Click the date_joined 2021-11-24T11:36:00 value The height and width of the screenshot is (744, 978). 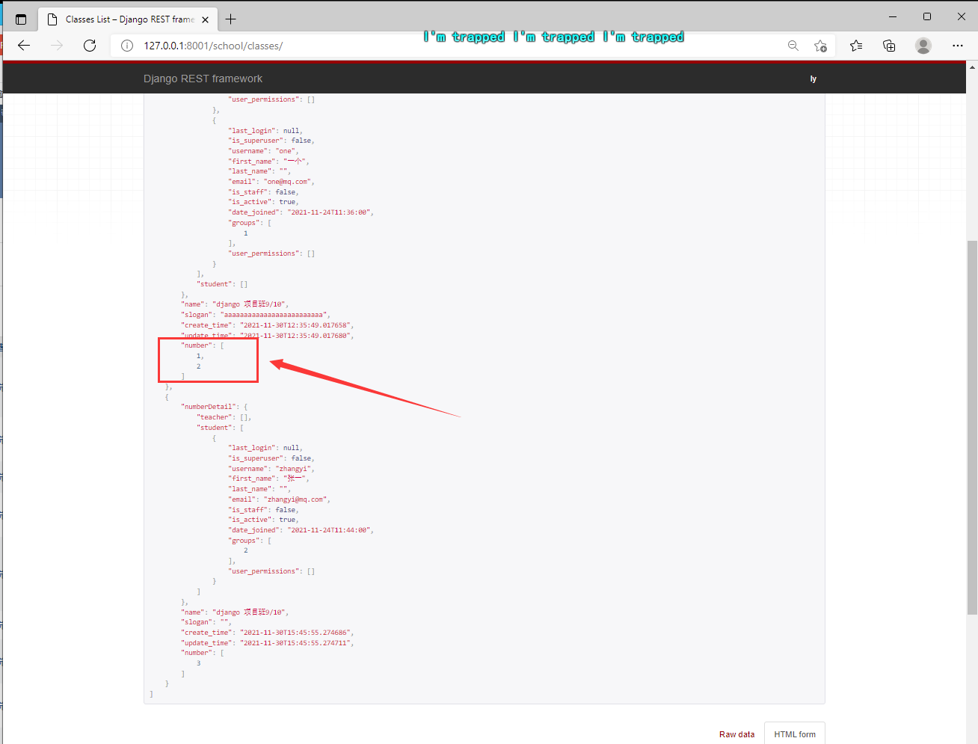329,212
